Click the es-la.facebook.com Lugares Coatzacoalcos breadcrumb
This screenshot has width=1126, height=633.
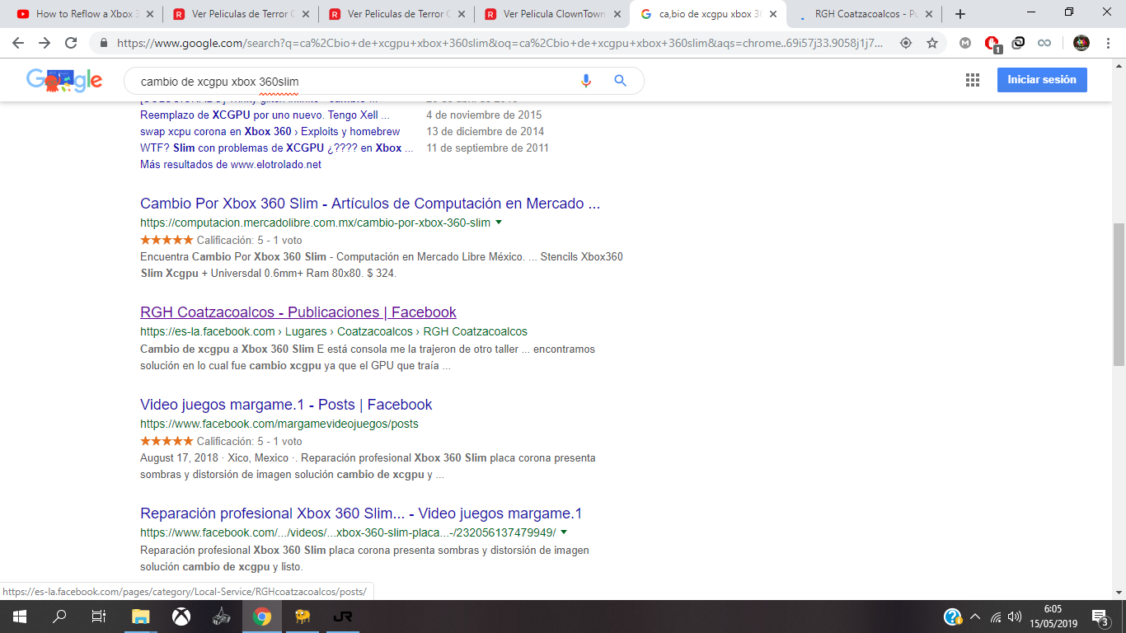click(334, 331)
